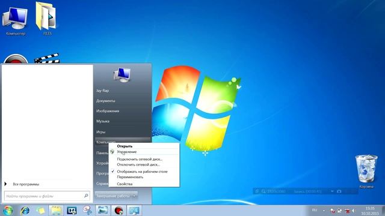Select the clapperboard desktop icon

pyautogui.click(x=47, y=58)
